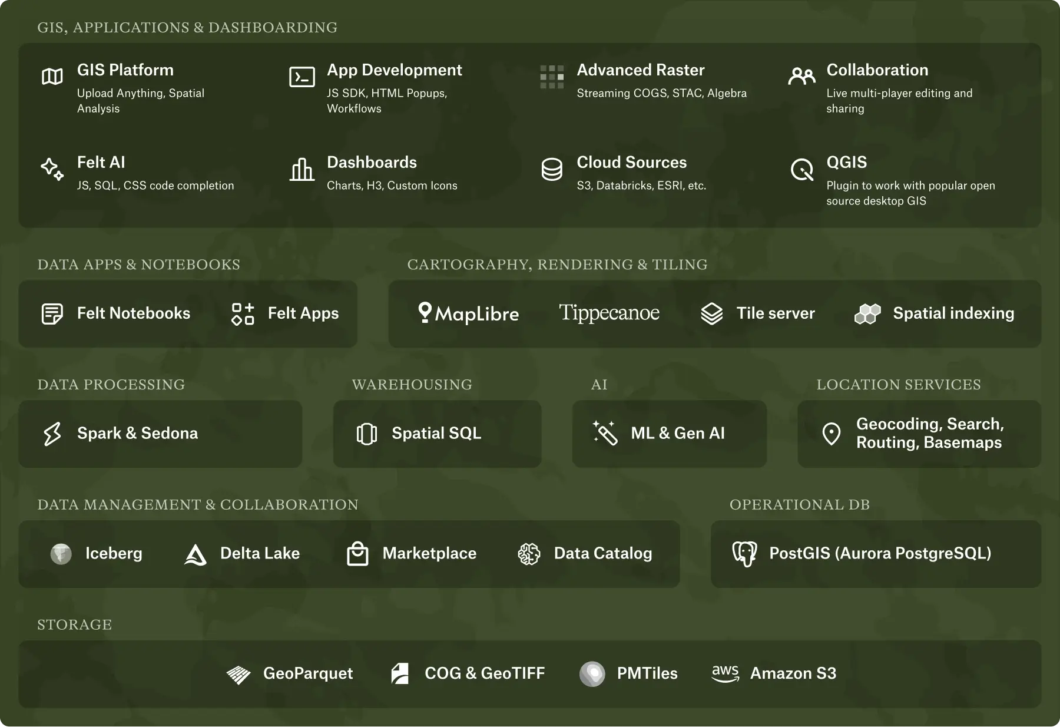This screenshot has height=727, width=1060.
Task: Click the GeoParquet logo icon
Action: (238, 675)
